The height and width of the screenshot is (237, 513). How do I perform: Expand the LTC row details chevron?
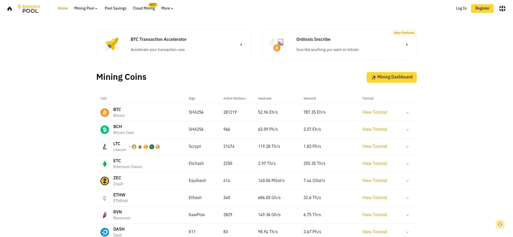(x=407, y=147)
